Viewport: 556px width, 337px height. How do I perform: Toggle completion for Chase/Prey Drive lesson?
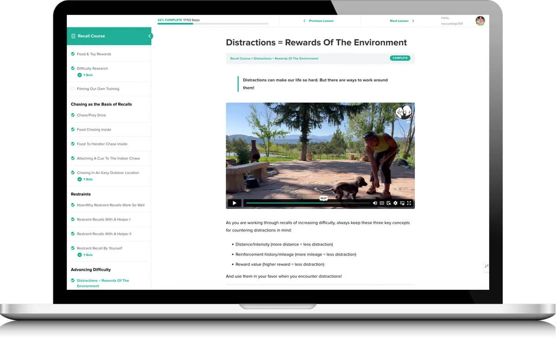[73, 115]
